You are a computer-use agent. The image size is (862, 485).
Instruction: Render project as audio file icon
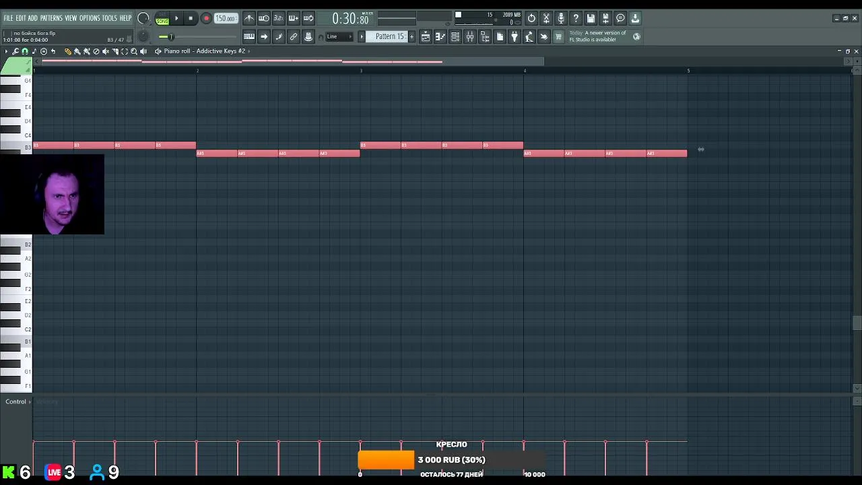click(605, 18)
